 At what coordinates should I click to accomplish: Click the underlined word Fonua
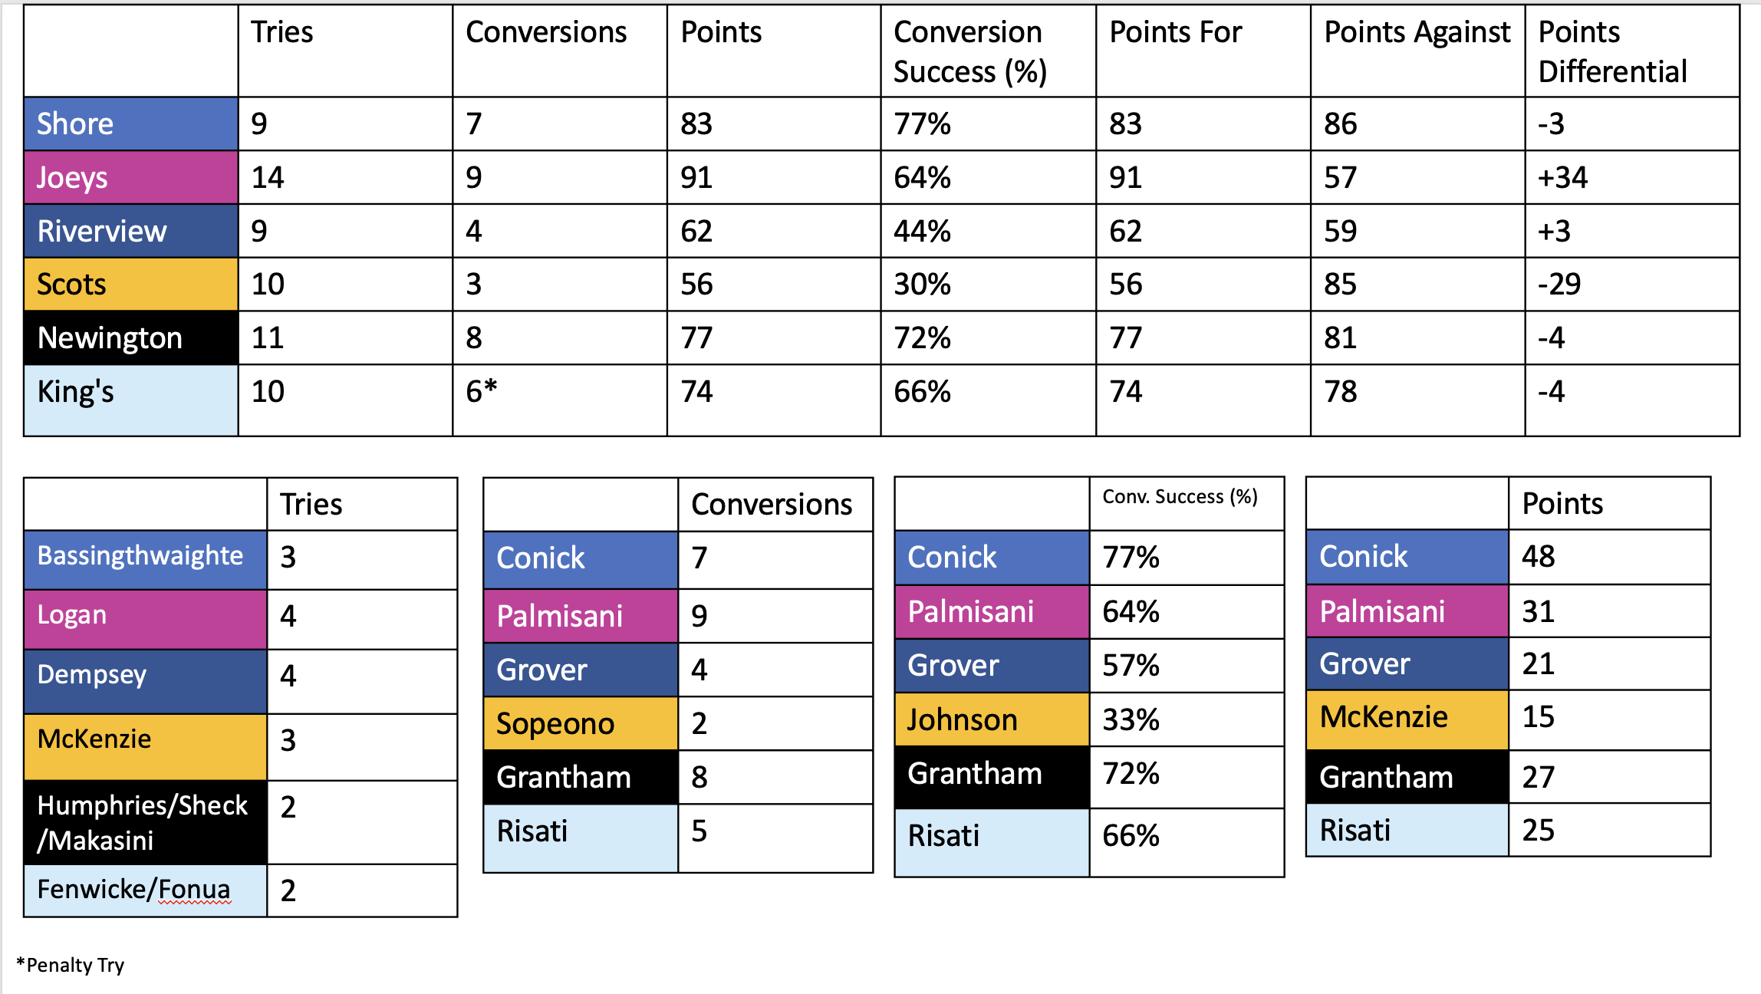194,890
